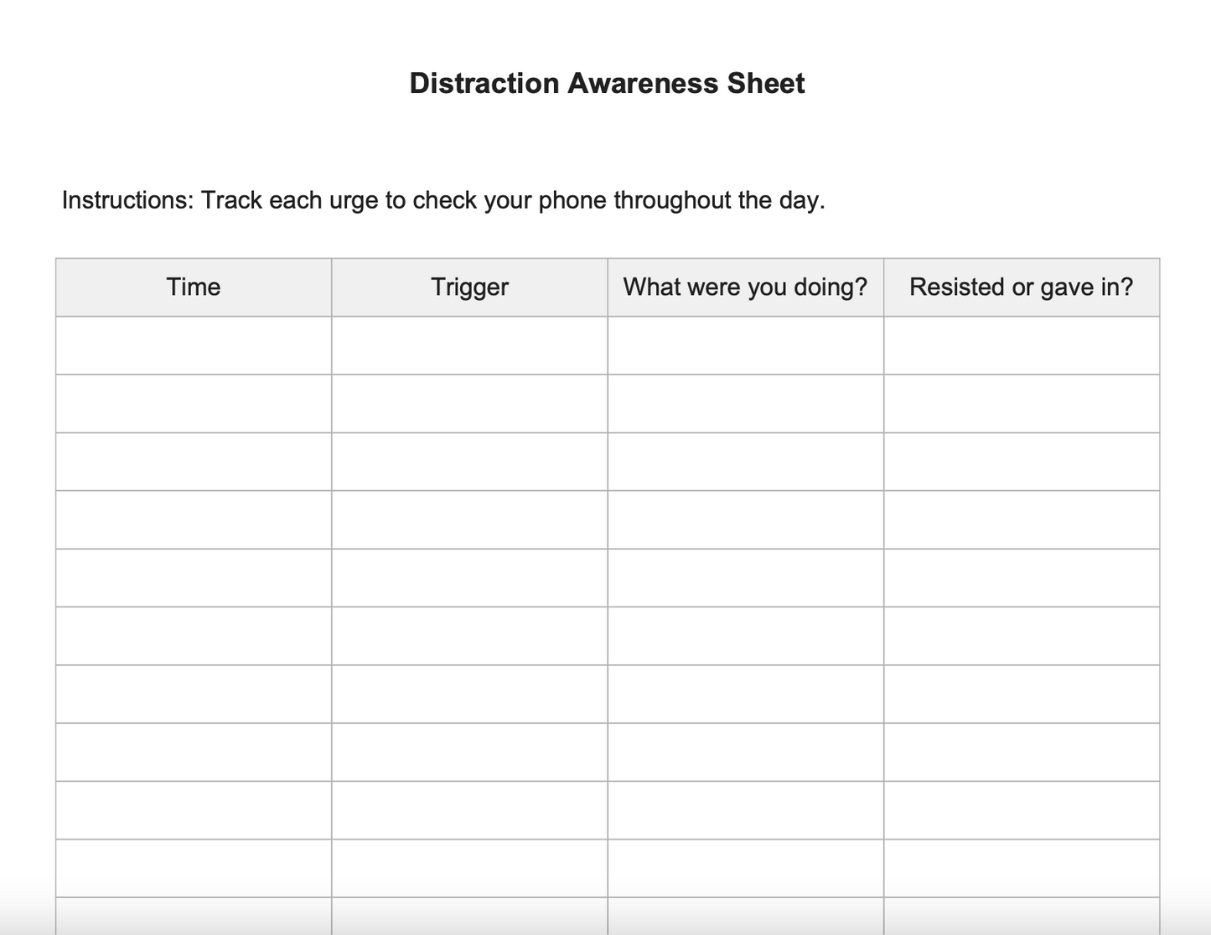The height and width of the screenshot is (935, 1211).
Task: Click third blank row's "What were you doing?" cell
Action: pyautogui.click(x=745, y=462)
